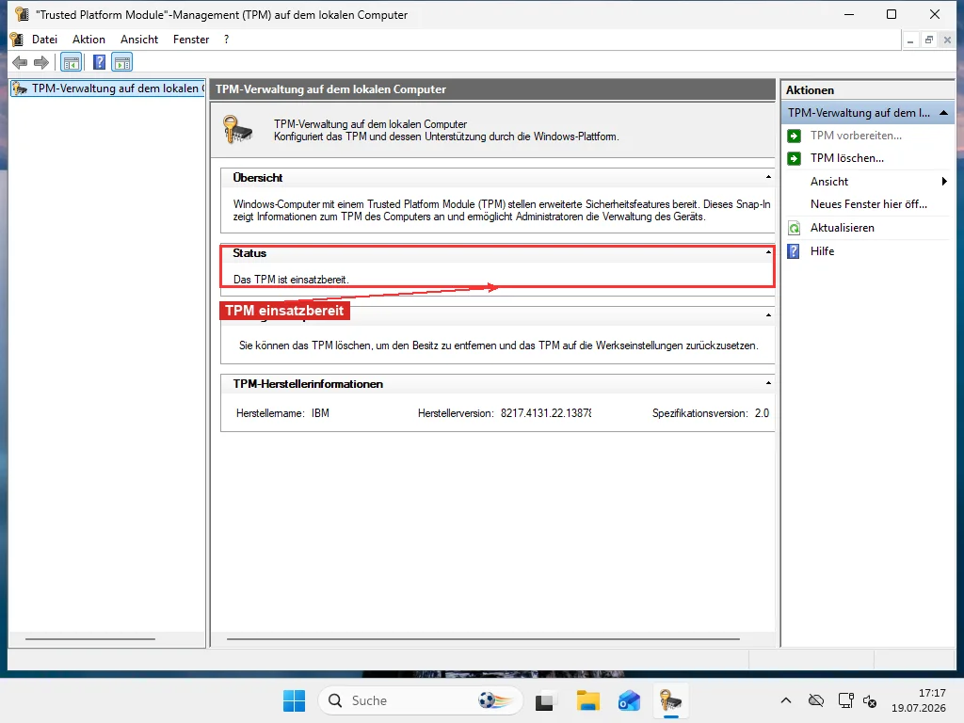Open the Windows Start button
Image resolution: width=964 pixels, height=723 pixels.
click(294, 700)
